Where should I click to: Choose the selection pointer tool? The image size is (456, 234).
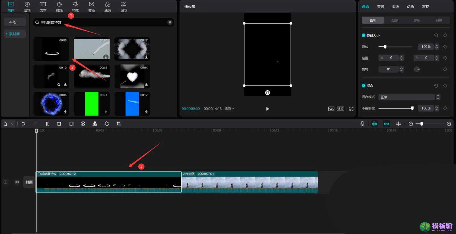[5, 124]
